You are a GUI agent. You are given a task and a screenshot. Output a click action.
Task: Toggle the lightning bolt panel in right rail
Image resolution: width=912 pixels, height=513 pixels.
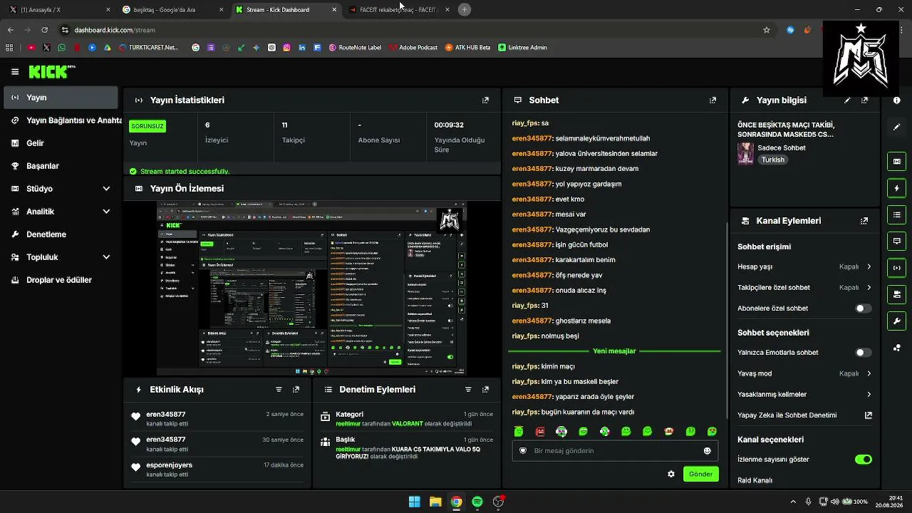896,188
